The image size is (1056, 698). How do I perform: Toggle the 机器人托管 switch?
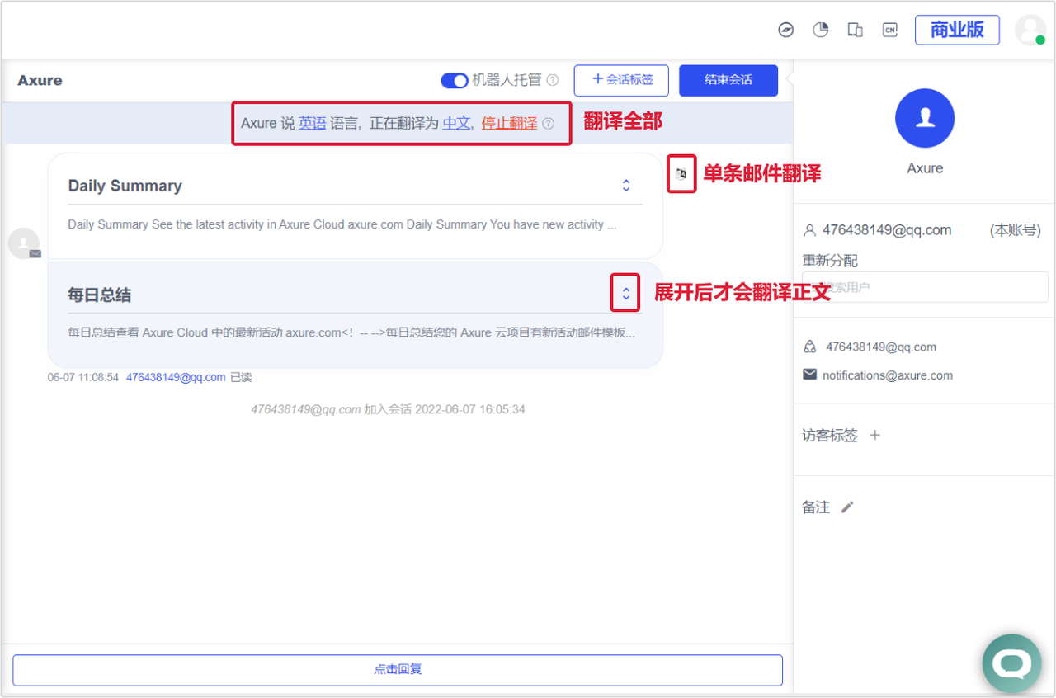[455, 80]
